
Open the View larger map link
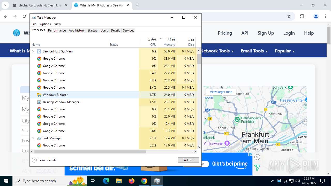point(221,92)
